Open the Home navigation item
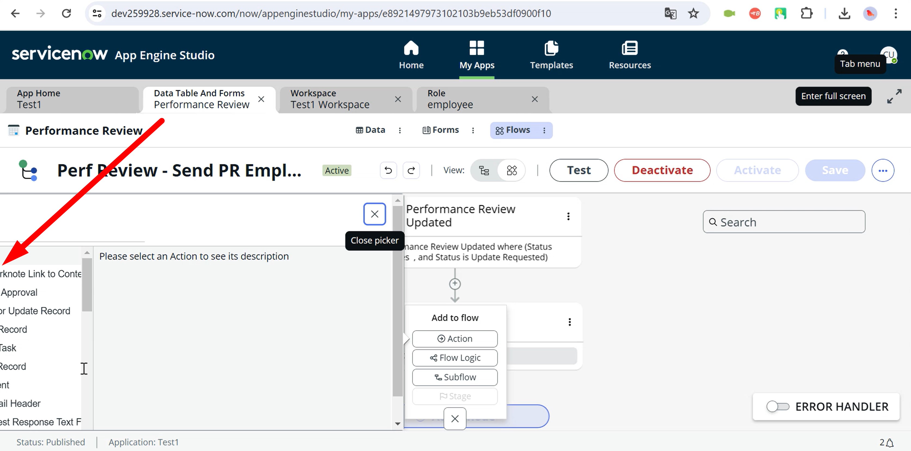The image size is (911, 451). click(x=411, y=55)
